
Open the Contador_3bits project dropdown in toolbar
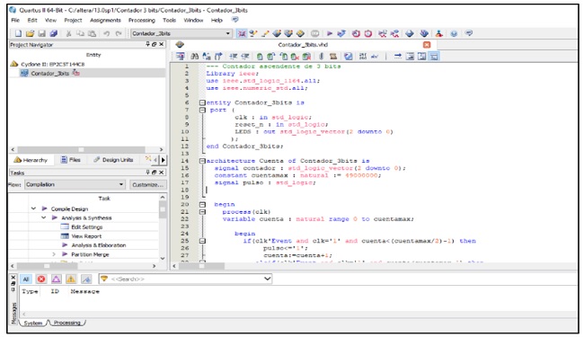tap(228, 33)
